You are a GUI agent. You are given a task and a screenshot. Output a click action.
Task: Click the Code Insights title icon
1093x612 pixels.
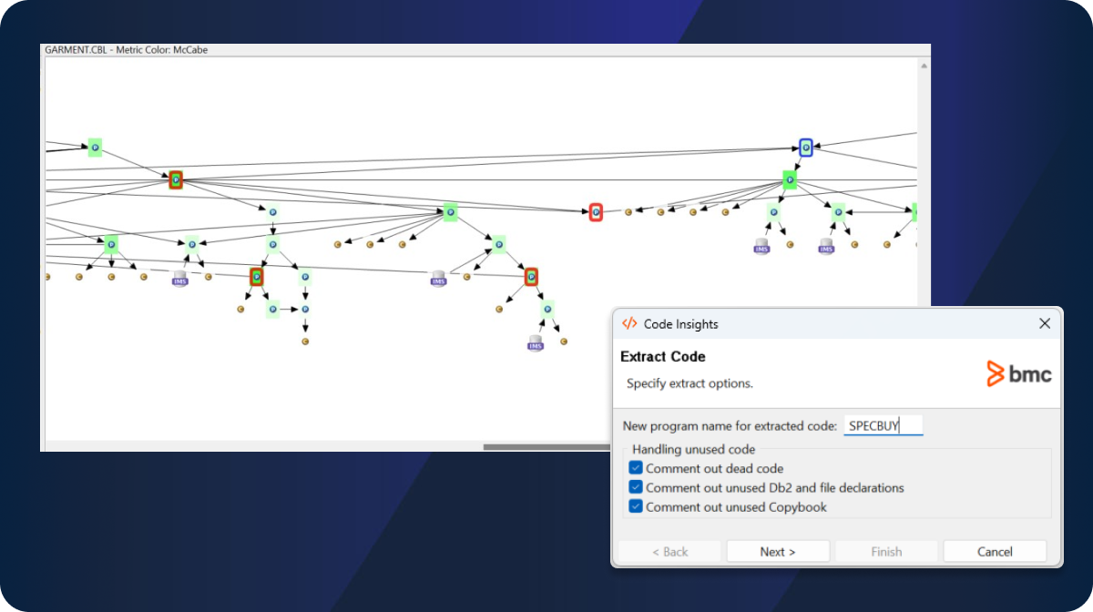coord(629,323)
